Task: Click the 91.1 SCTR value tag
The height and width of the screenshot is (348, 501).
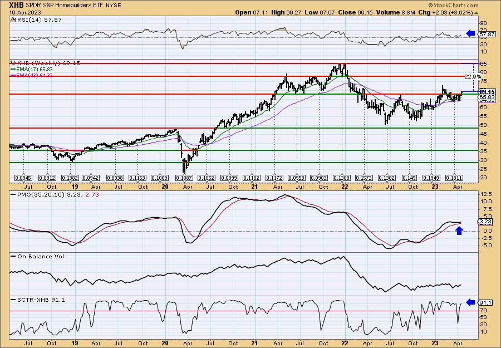Action: (485, 302)
